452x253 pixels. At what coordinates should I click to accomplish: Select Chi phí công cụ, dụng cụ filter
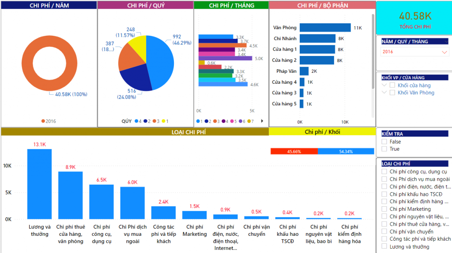pyautogui.click(x=384, y=171)
